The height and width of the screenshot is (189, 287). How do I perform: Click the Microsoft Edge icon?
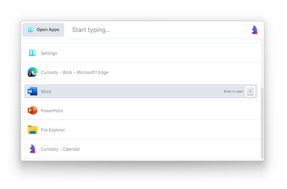(x=32, y=72)
